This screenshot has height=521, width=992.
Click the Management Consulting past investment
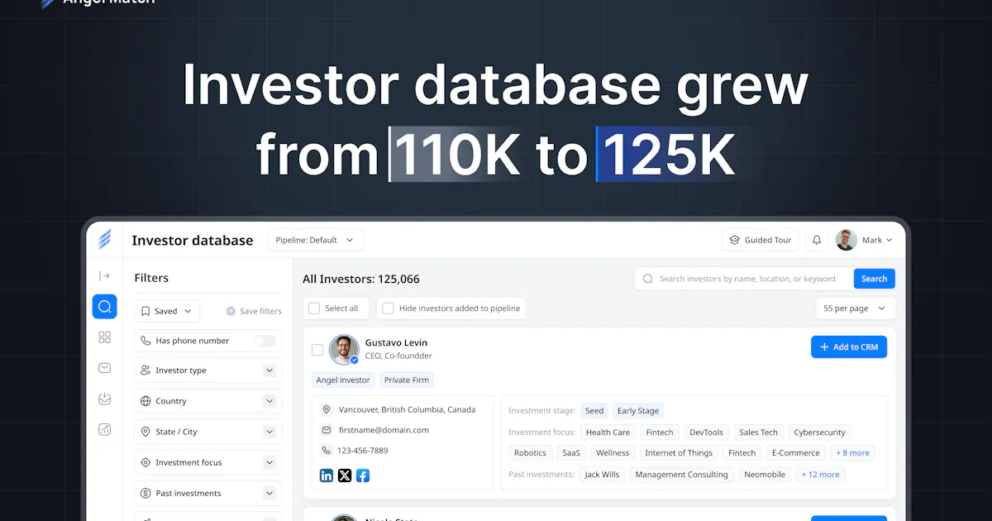coord(682,475)
